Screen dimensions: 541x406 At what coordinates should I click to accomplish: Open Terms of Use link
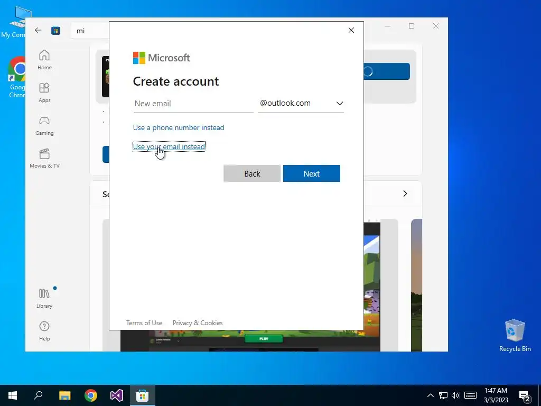tap(144, 323)
